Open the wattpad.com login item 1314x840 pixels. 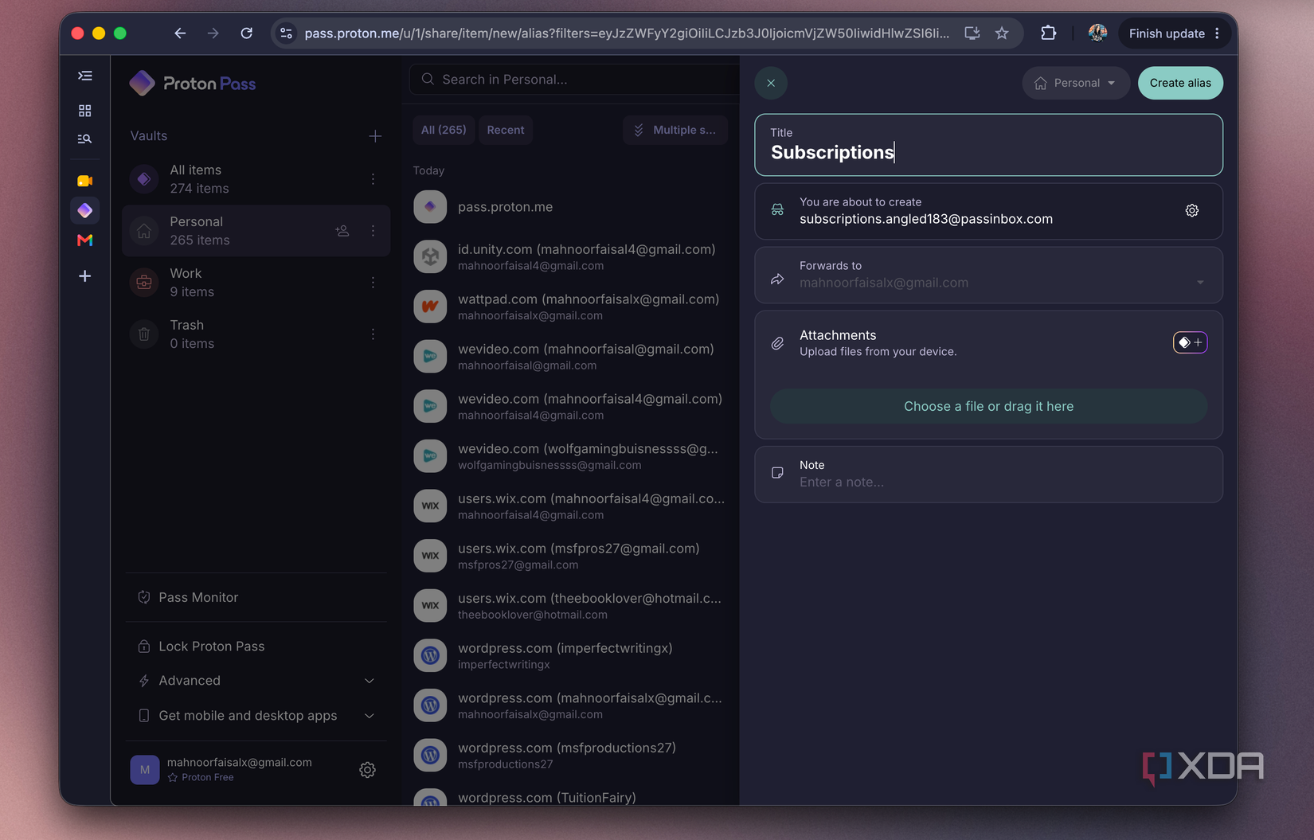[570, 307]
